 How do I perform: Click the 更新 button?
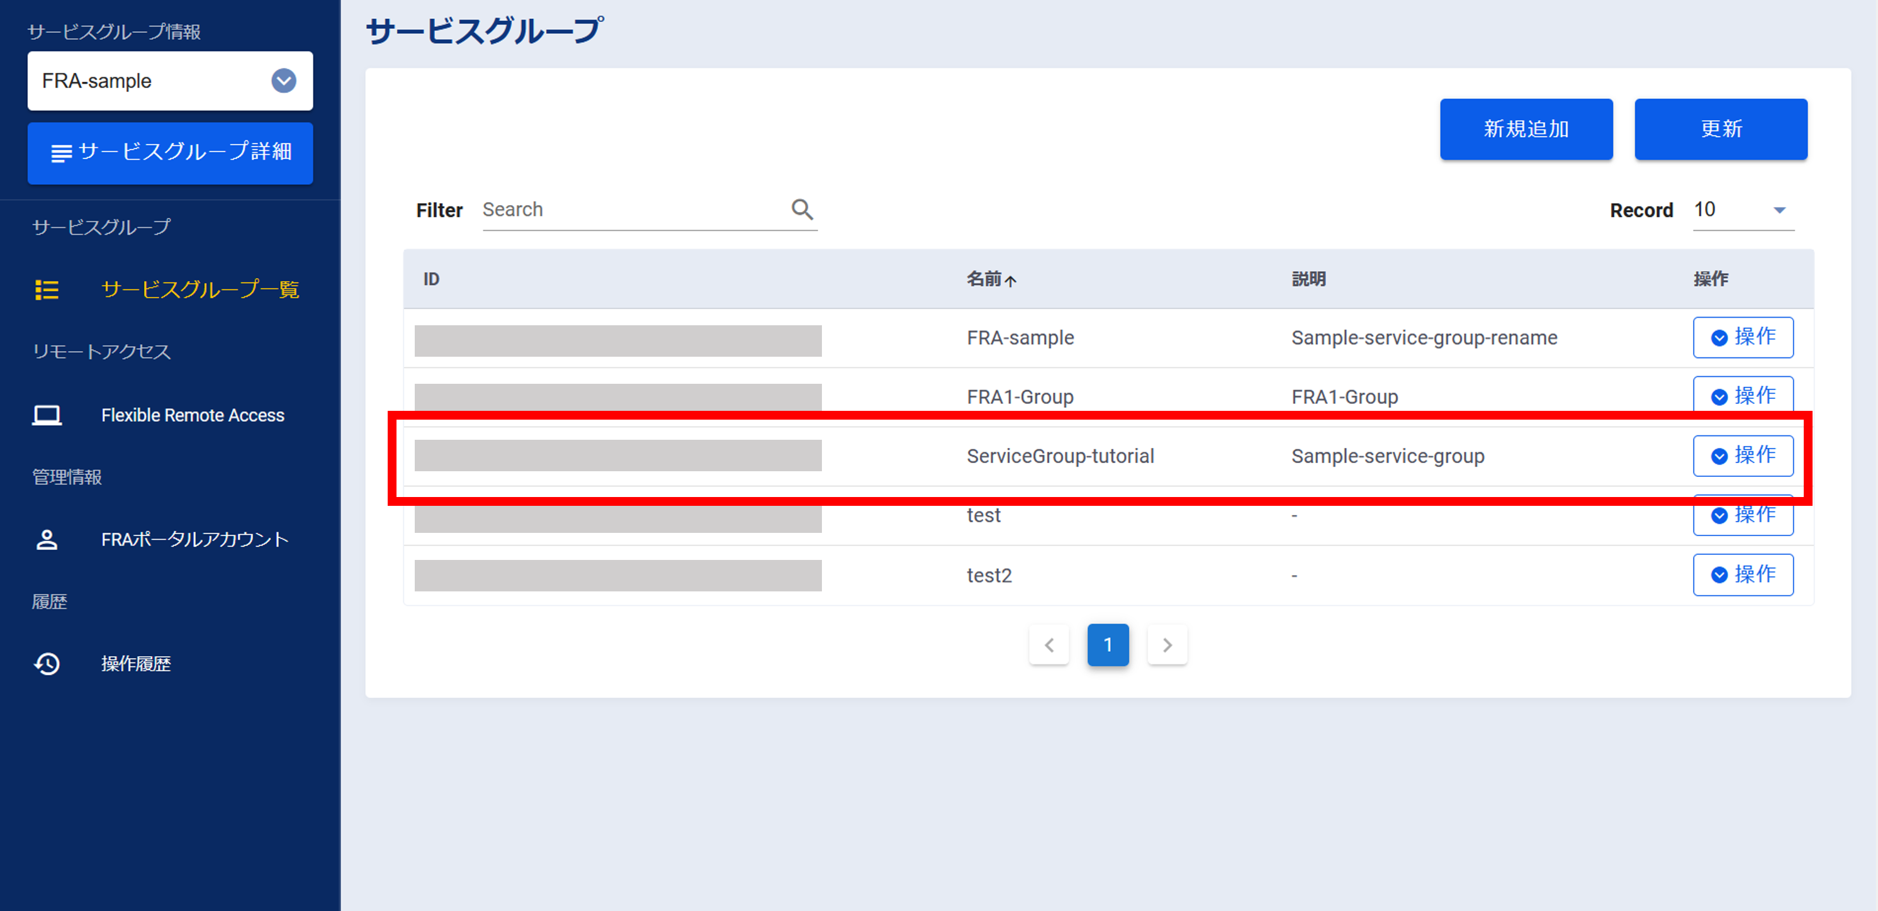click(1720, 129)
